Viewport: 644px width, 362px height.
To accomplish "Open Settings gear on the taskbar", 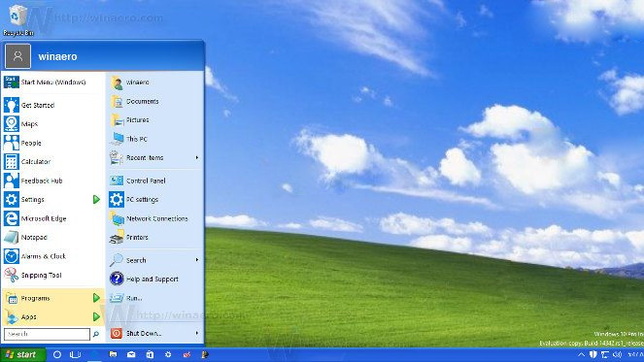I will tap(168, 354).
